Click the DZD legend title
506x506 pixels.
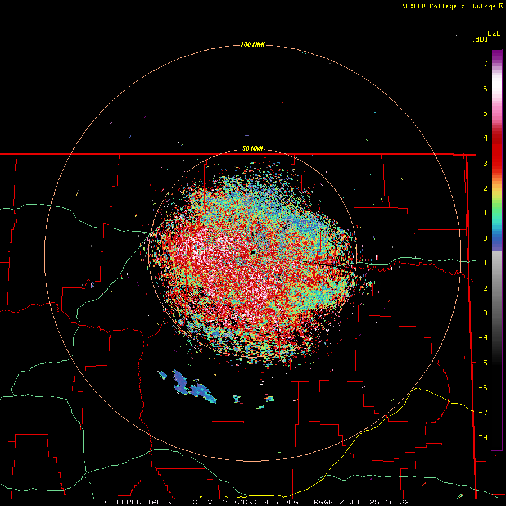[494, 34]
